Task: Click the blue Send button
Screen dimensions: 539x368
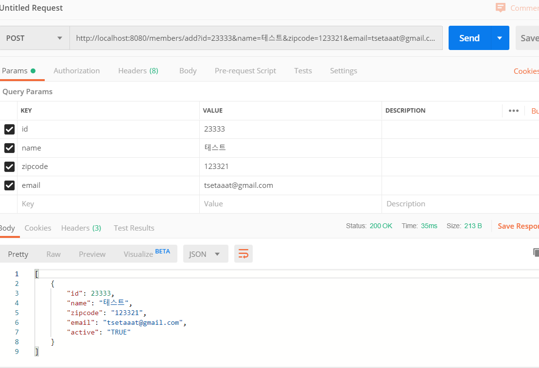Action: click(x=469, y=38)
